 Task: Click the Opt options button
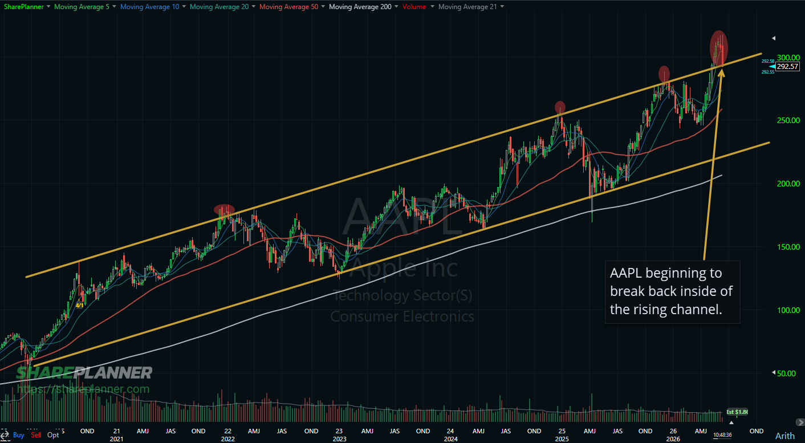(x=53, y=435)
